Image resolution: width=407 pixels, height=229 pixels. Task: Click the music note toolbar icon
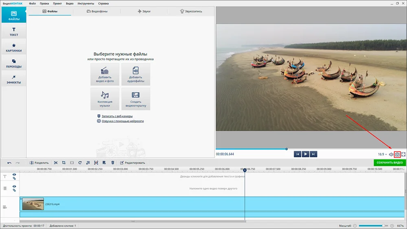pyautogui.click(x=88, y=163)
